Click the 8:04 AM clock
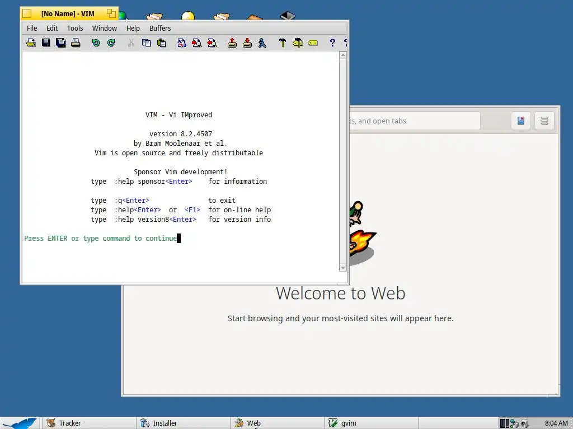The height and width of the screenshot is (429, 573). point(556,423)
